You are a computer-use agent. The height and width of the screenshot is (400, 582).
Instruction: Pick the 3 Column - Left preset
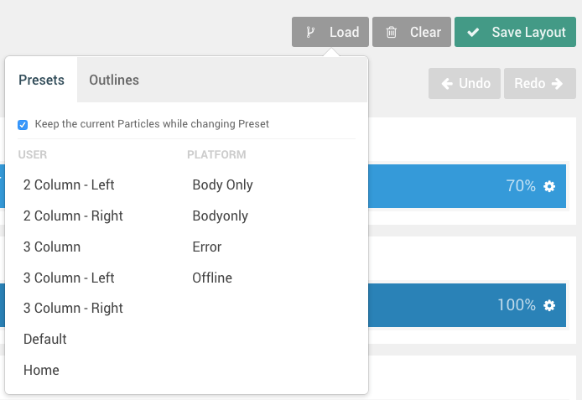69,278
